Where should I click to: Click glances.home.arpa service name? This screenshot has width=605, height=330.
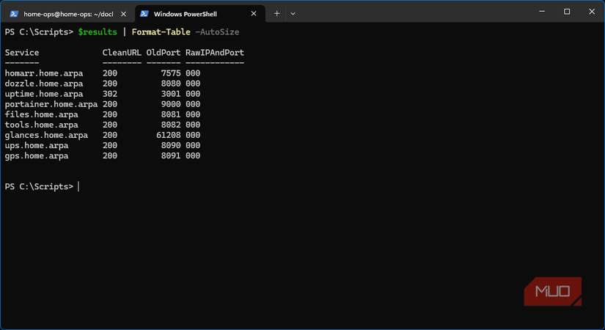coord(46,136)
